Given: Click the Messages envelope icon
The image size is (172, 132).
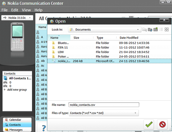Looking at the screenshot, I should coord(7,130).
